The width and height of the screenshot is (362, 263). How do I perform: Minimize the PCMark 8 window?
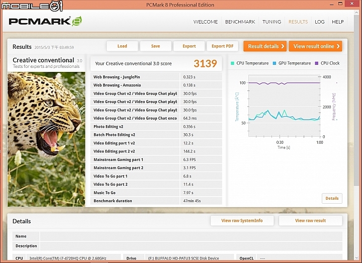tap(332, 4)
